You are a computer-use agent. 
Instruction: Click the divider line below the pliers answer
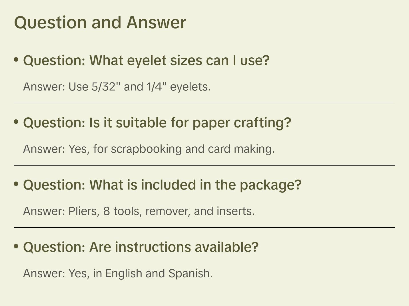coord(204,228)
